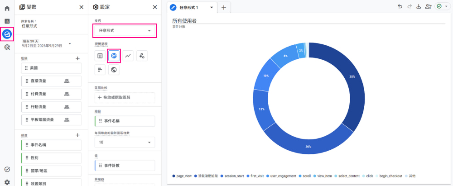Click the users icon on 直接流量
453x186 pixels.
point(67,81)
